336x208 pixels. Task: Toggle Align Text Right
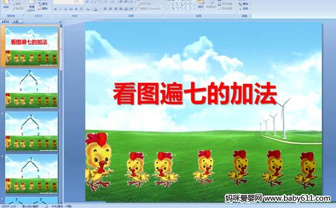(116, 9)
